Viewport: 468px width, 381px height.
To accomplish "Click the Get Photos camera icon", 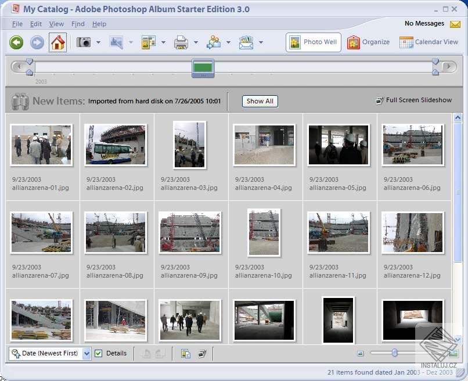I will click(x=84, y=42).
